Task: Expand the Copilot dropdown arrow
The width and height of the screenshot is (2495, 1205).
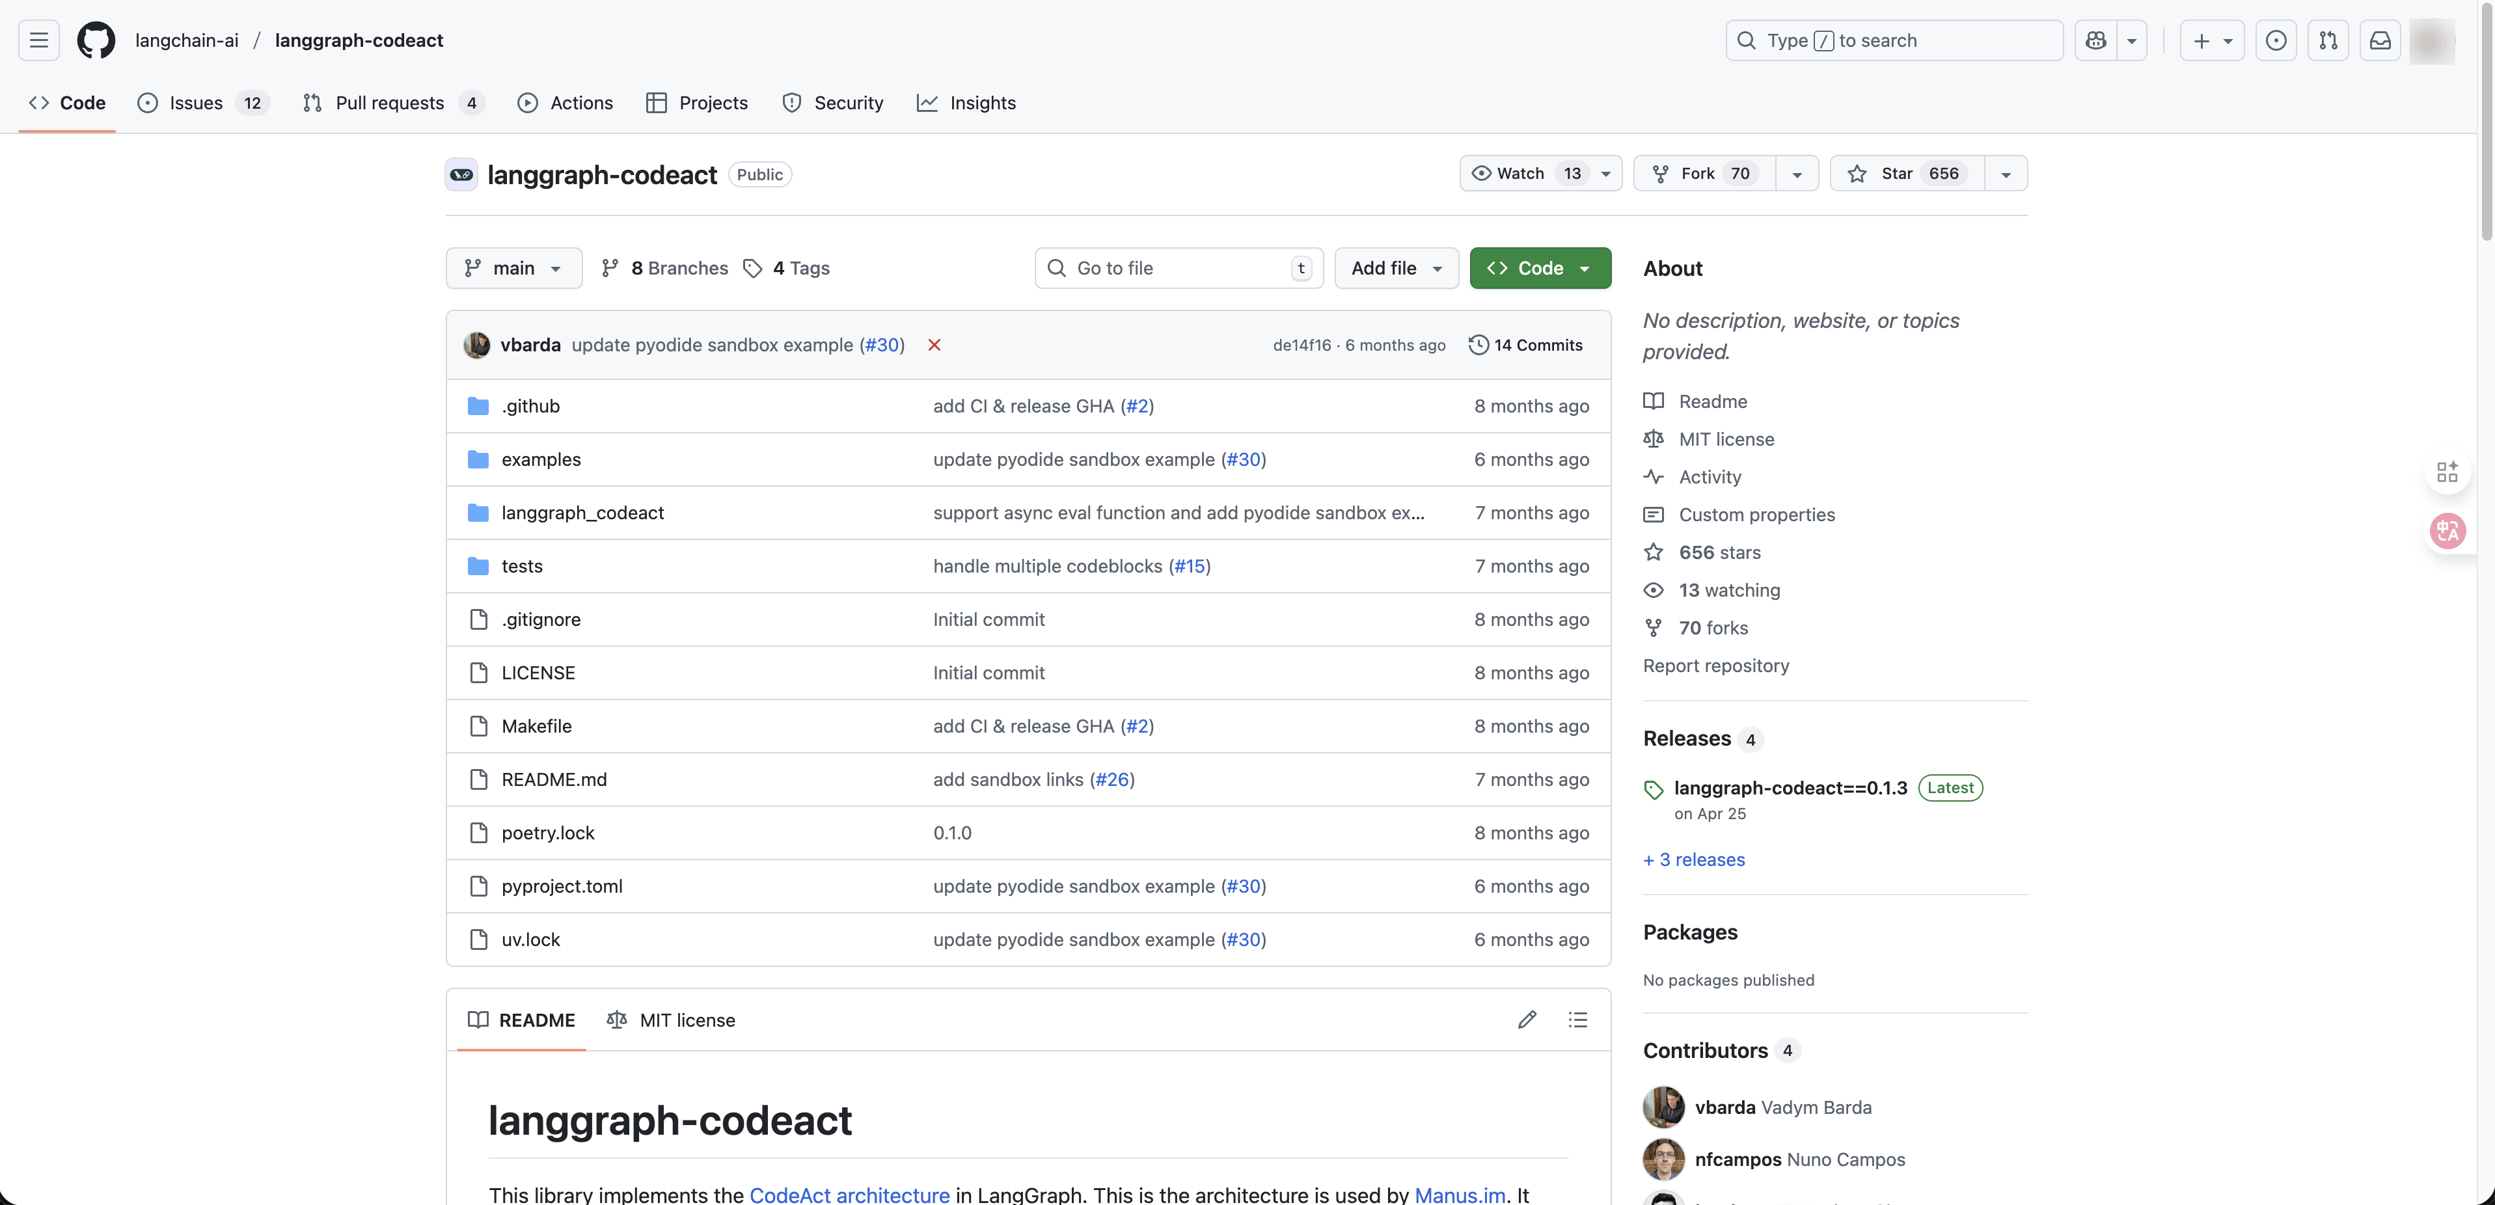Action: click(x=2132, y=40)
